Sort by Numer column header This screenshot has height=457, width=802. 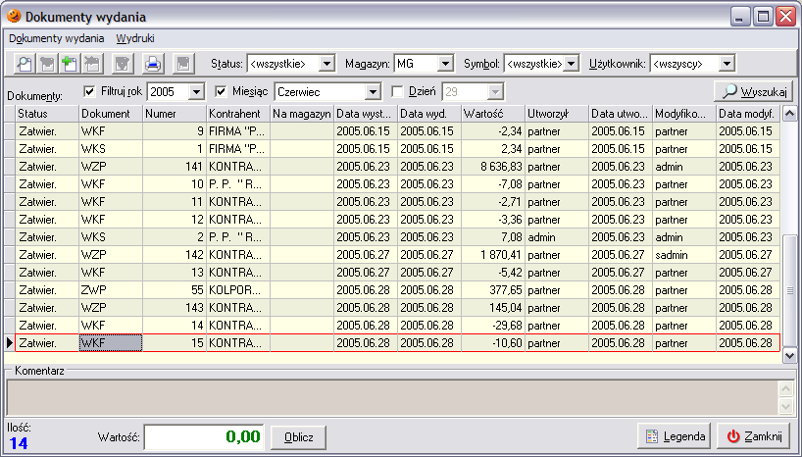point(175,114)
